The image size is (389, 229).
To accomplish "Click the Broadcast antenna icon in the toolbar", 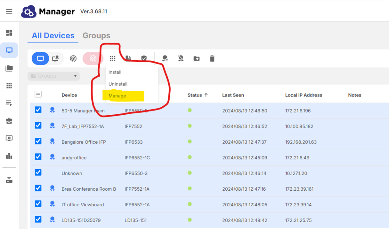I will [73, 59].
